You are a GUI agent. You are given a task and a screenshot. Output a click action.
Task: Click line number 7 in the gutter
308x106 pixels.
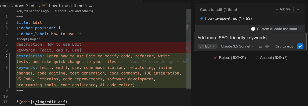click(6, 56)
